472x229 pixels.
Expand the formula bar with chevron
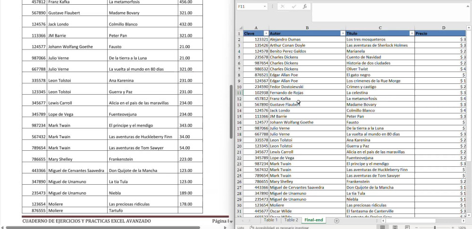(469, 6)
